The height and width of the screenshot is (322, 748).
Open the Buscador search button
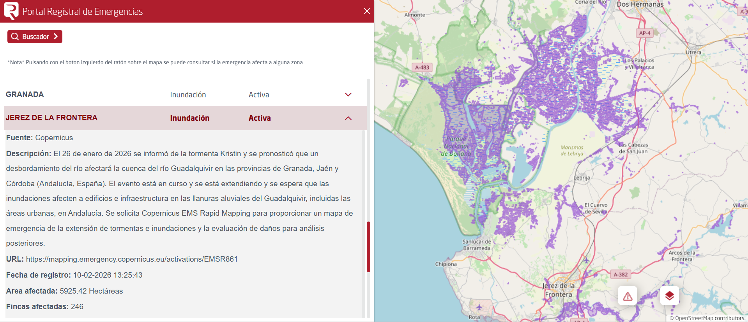tap(35, 37)
